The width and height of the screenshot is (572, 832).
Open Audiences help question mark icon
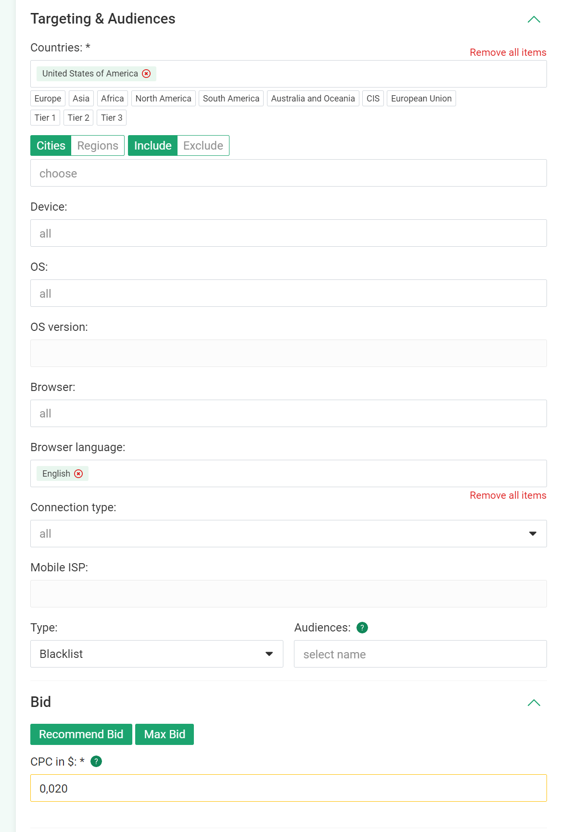point(362,628)
